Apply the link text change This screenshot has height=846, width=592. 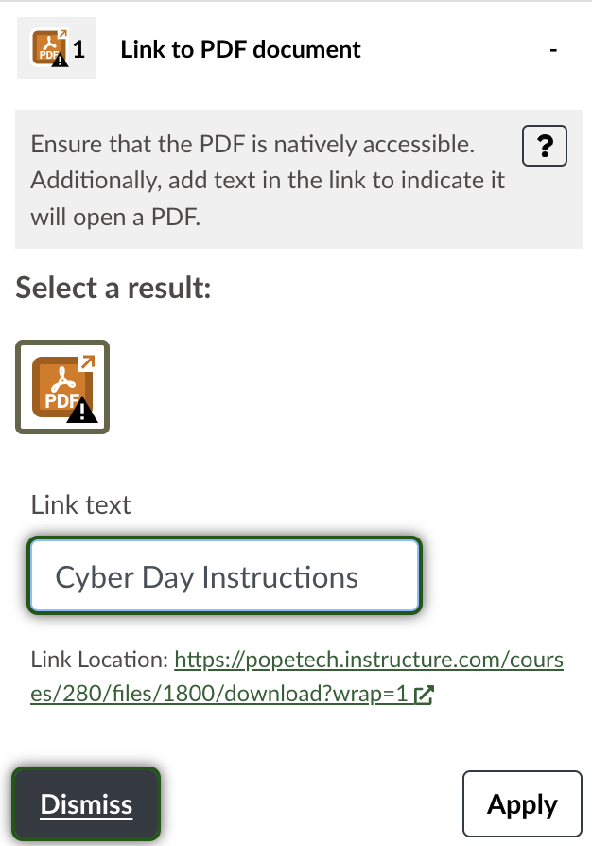click(x=522, y=804)
